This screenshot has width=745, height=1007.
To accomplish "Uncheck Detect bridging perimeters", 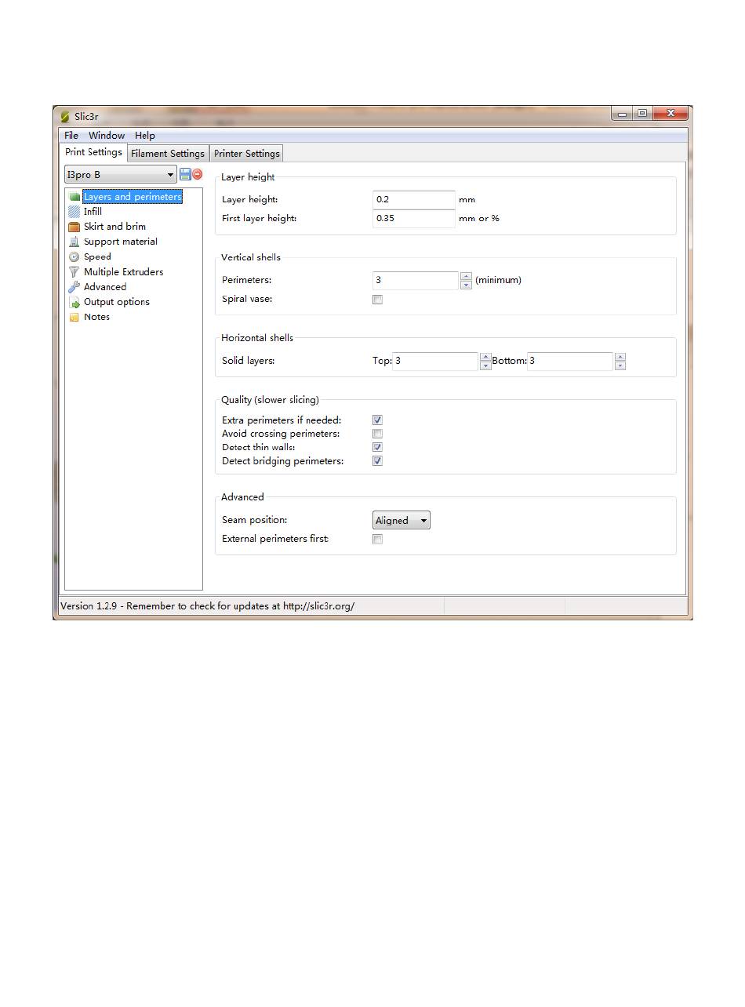I will [x=377, y=461].
